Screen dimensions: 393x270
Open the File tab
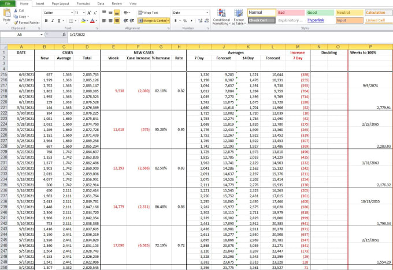tap(8, 3)
